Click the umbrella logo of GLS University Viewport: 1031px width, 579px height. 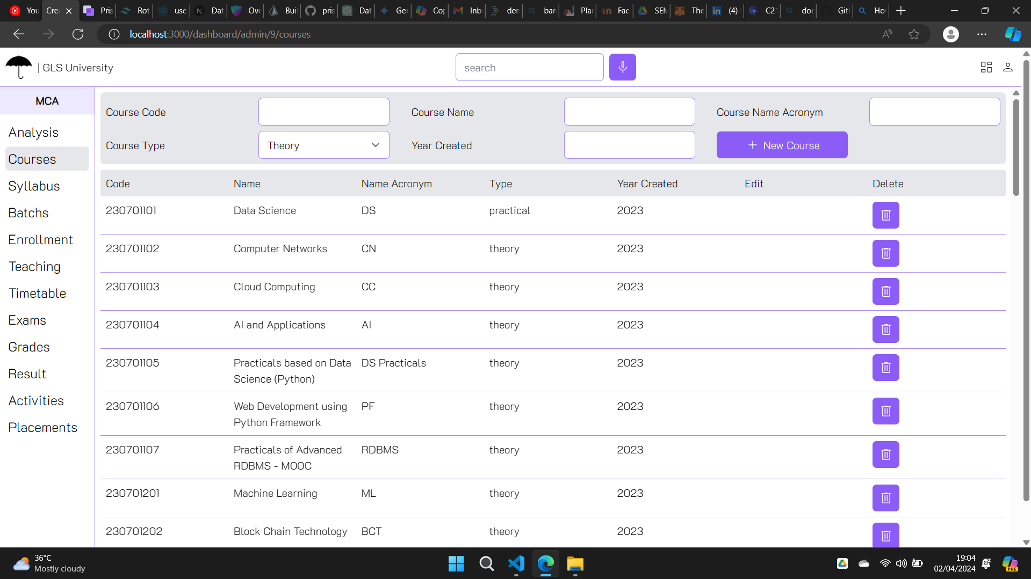pos(19,68)
